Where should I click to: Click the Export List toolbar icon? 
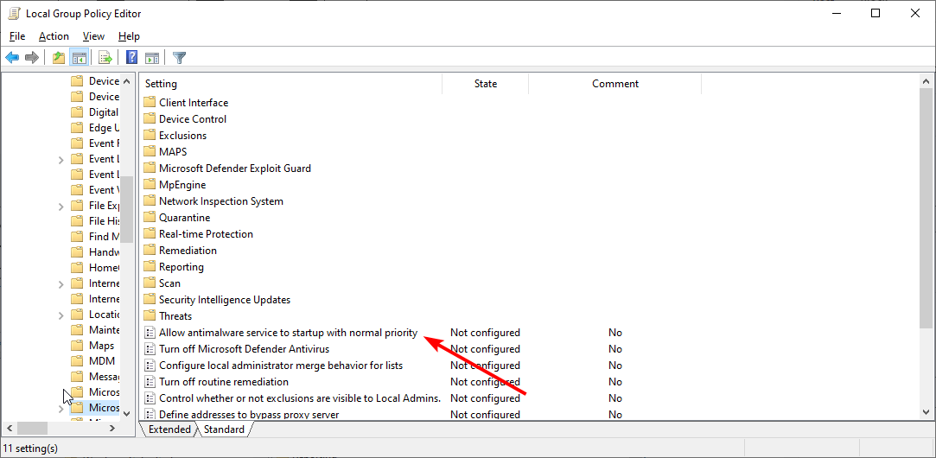click(x=105, y=58)
